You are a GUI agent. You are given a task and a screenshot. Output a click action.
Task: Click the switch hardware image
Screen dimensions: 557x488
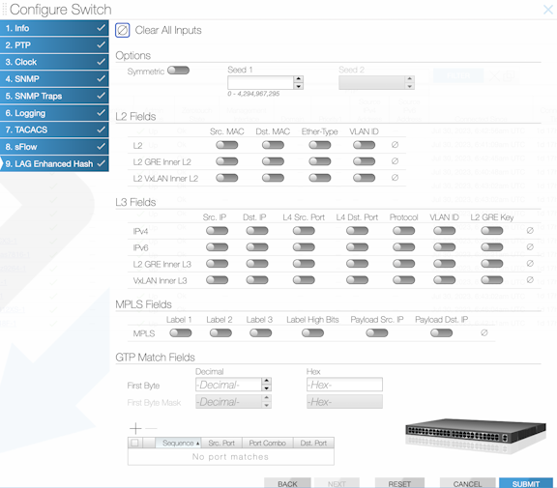click(476, 436)
